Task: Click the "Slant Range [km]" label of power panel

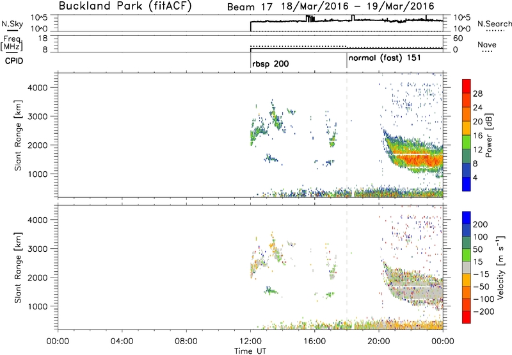Action: pos(18,135)
